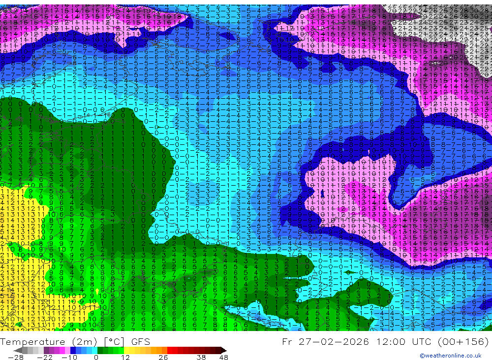492x360 pixels.
Task: Click the "Temperature" word in the title
Action: tap(32, 342)
